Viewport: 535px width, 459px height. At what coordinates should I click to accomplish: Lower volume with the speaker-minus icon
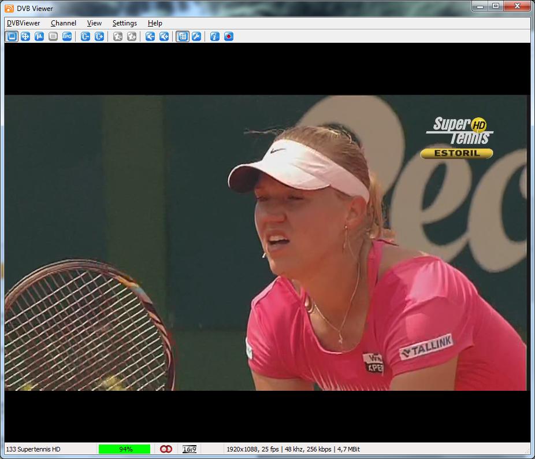point(150,36)
